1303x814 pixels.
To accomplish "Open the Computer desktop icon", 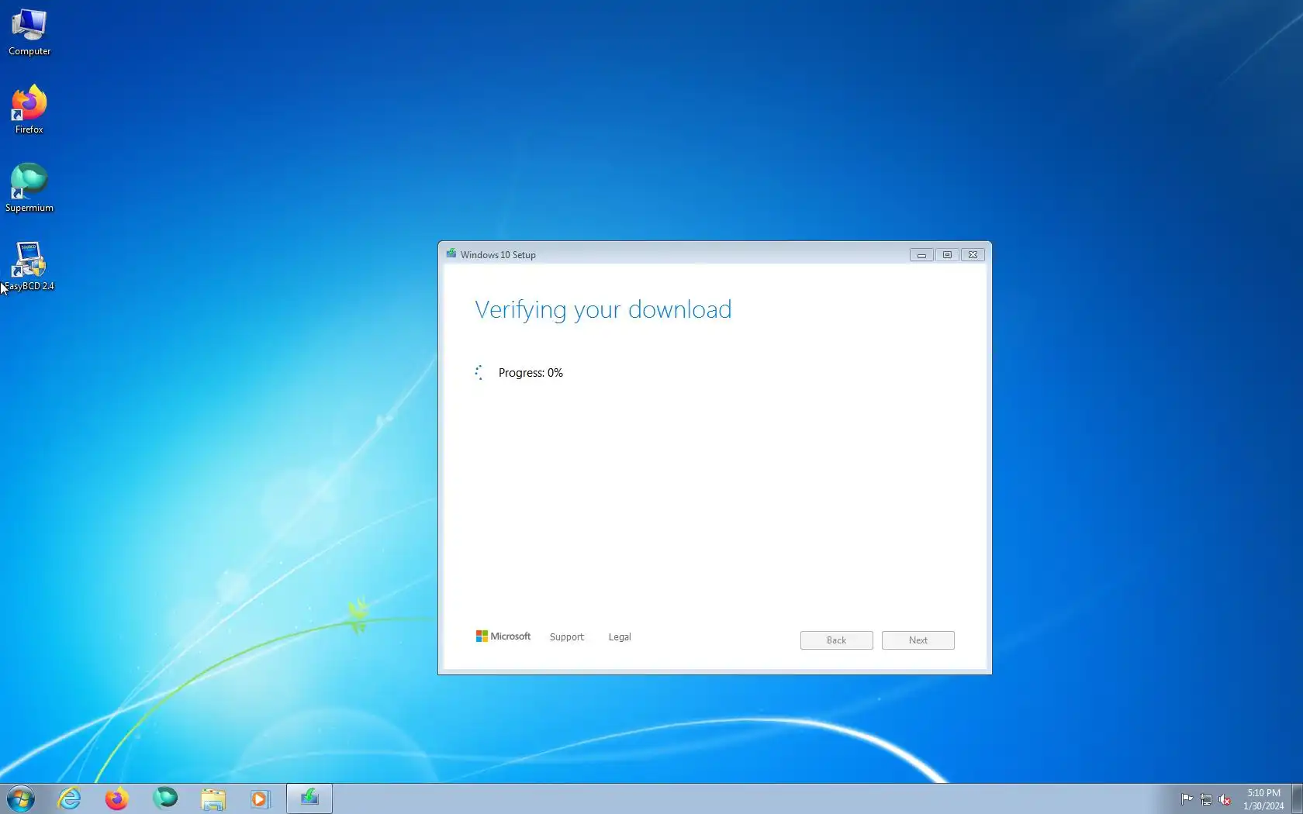I will [x=29, y=33].
